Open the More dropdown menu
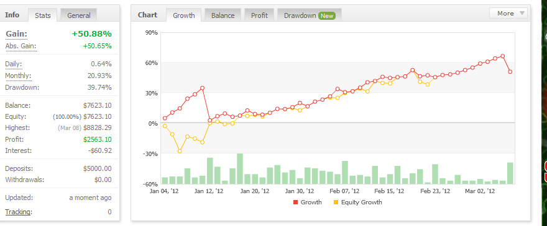Viewport: 547px width, 226px height. 508,14
